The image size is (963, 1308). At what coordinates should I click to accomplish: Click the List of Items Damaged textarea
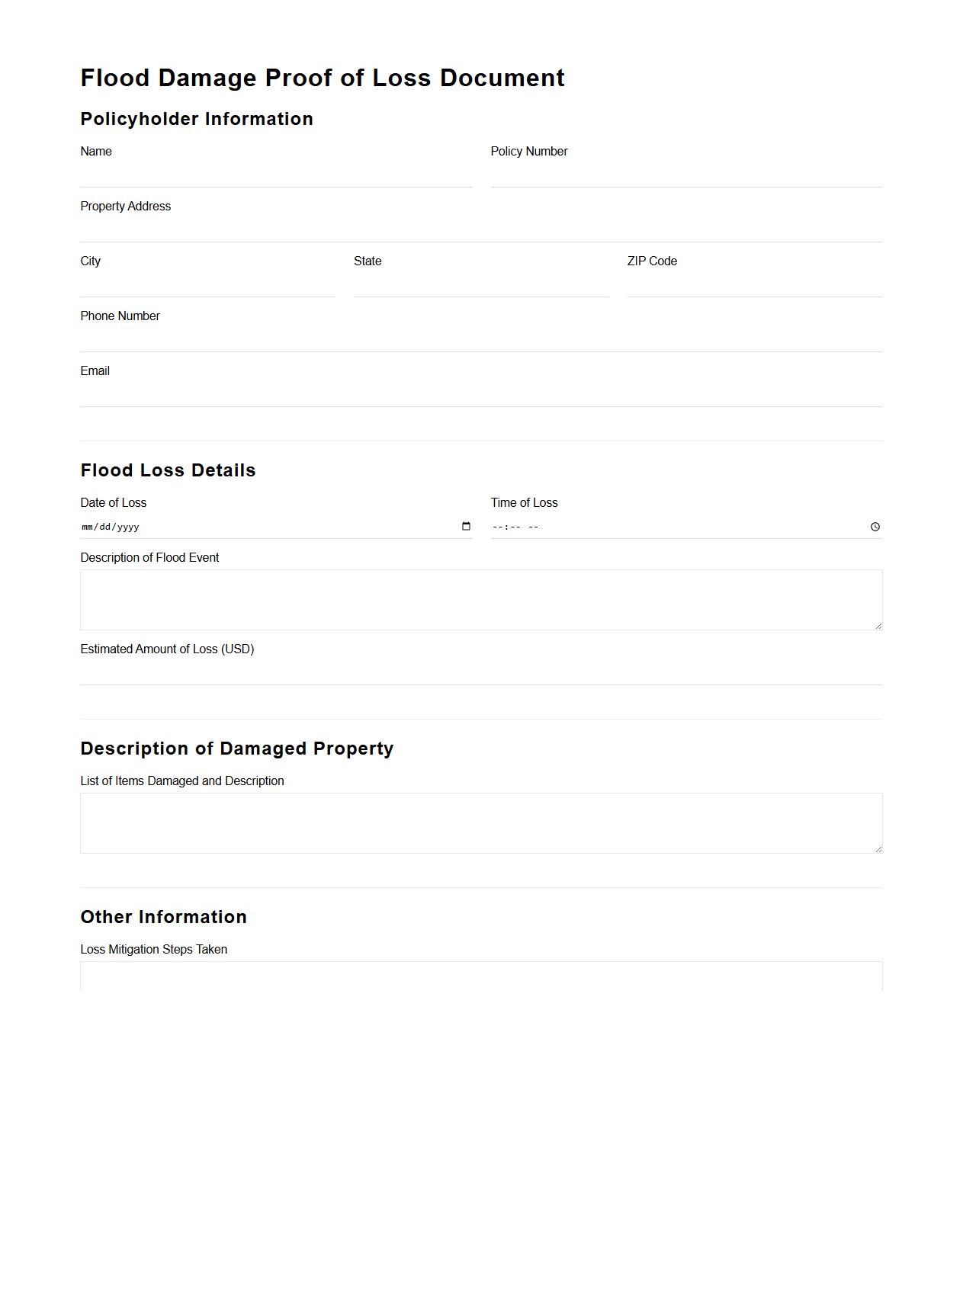coord(480,822)
